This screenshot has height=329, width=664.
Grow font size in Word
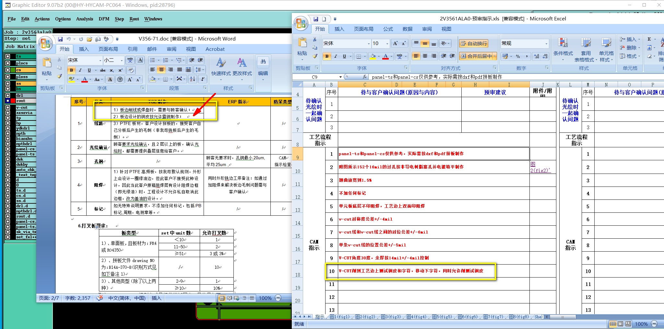tap(130, 79)
